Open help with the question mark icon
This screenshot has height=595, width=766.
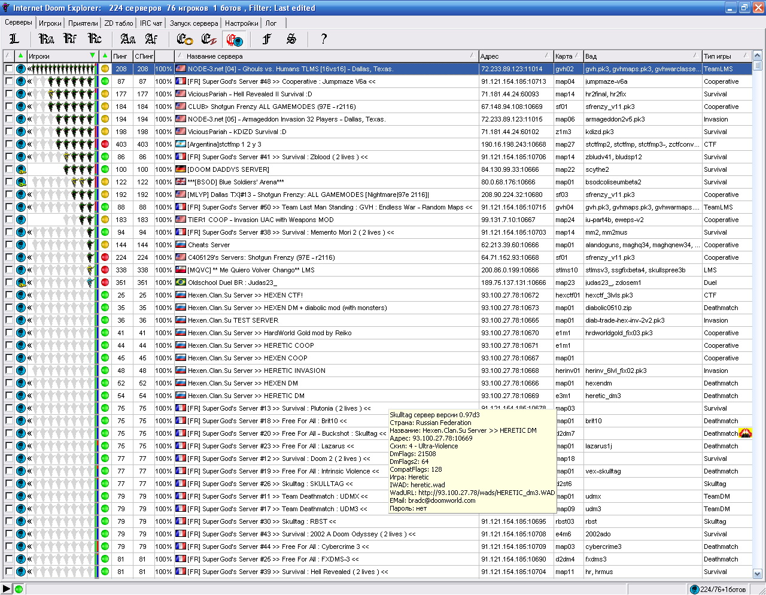324,39
